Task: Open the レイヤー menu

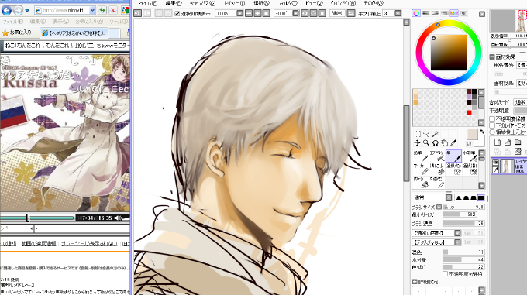Action: (234, 3)
